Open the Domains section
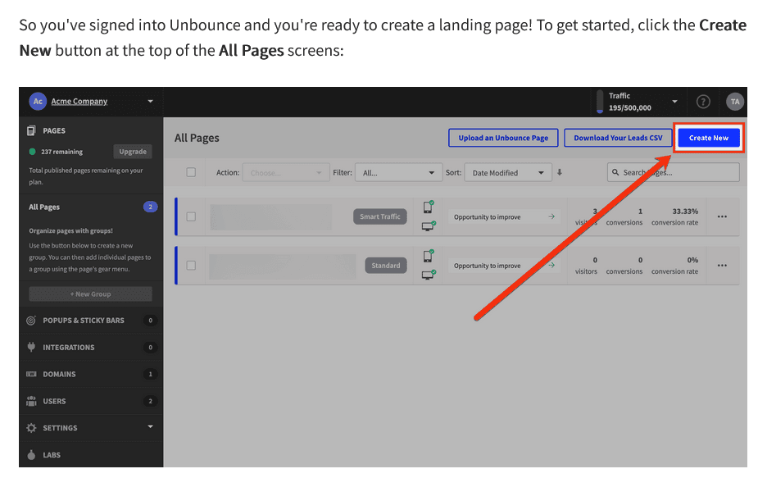This screenshot has height=487, width=767. pos(57,374)
